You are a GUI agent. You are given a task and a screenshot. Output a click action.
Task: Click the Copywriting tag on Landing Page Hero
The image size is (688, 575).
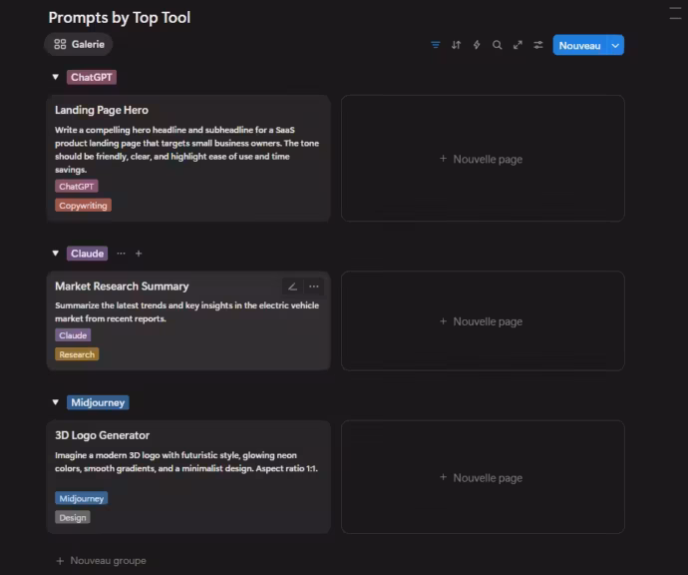pyautogui.click(x=83, y=206)
